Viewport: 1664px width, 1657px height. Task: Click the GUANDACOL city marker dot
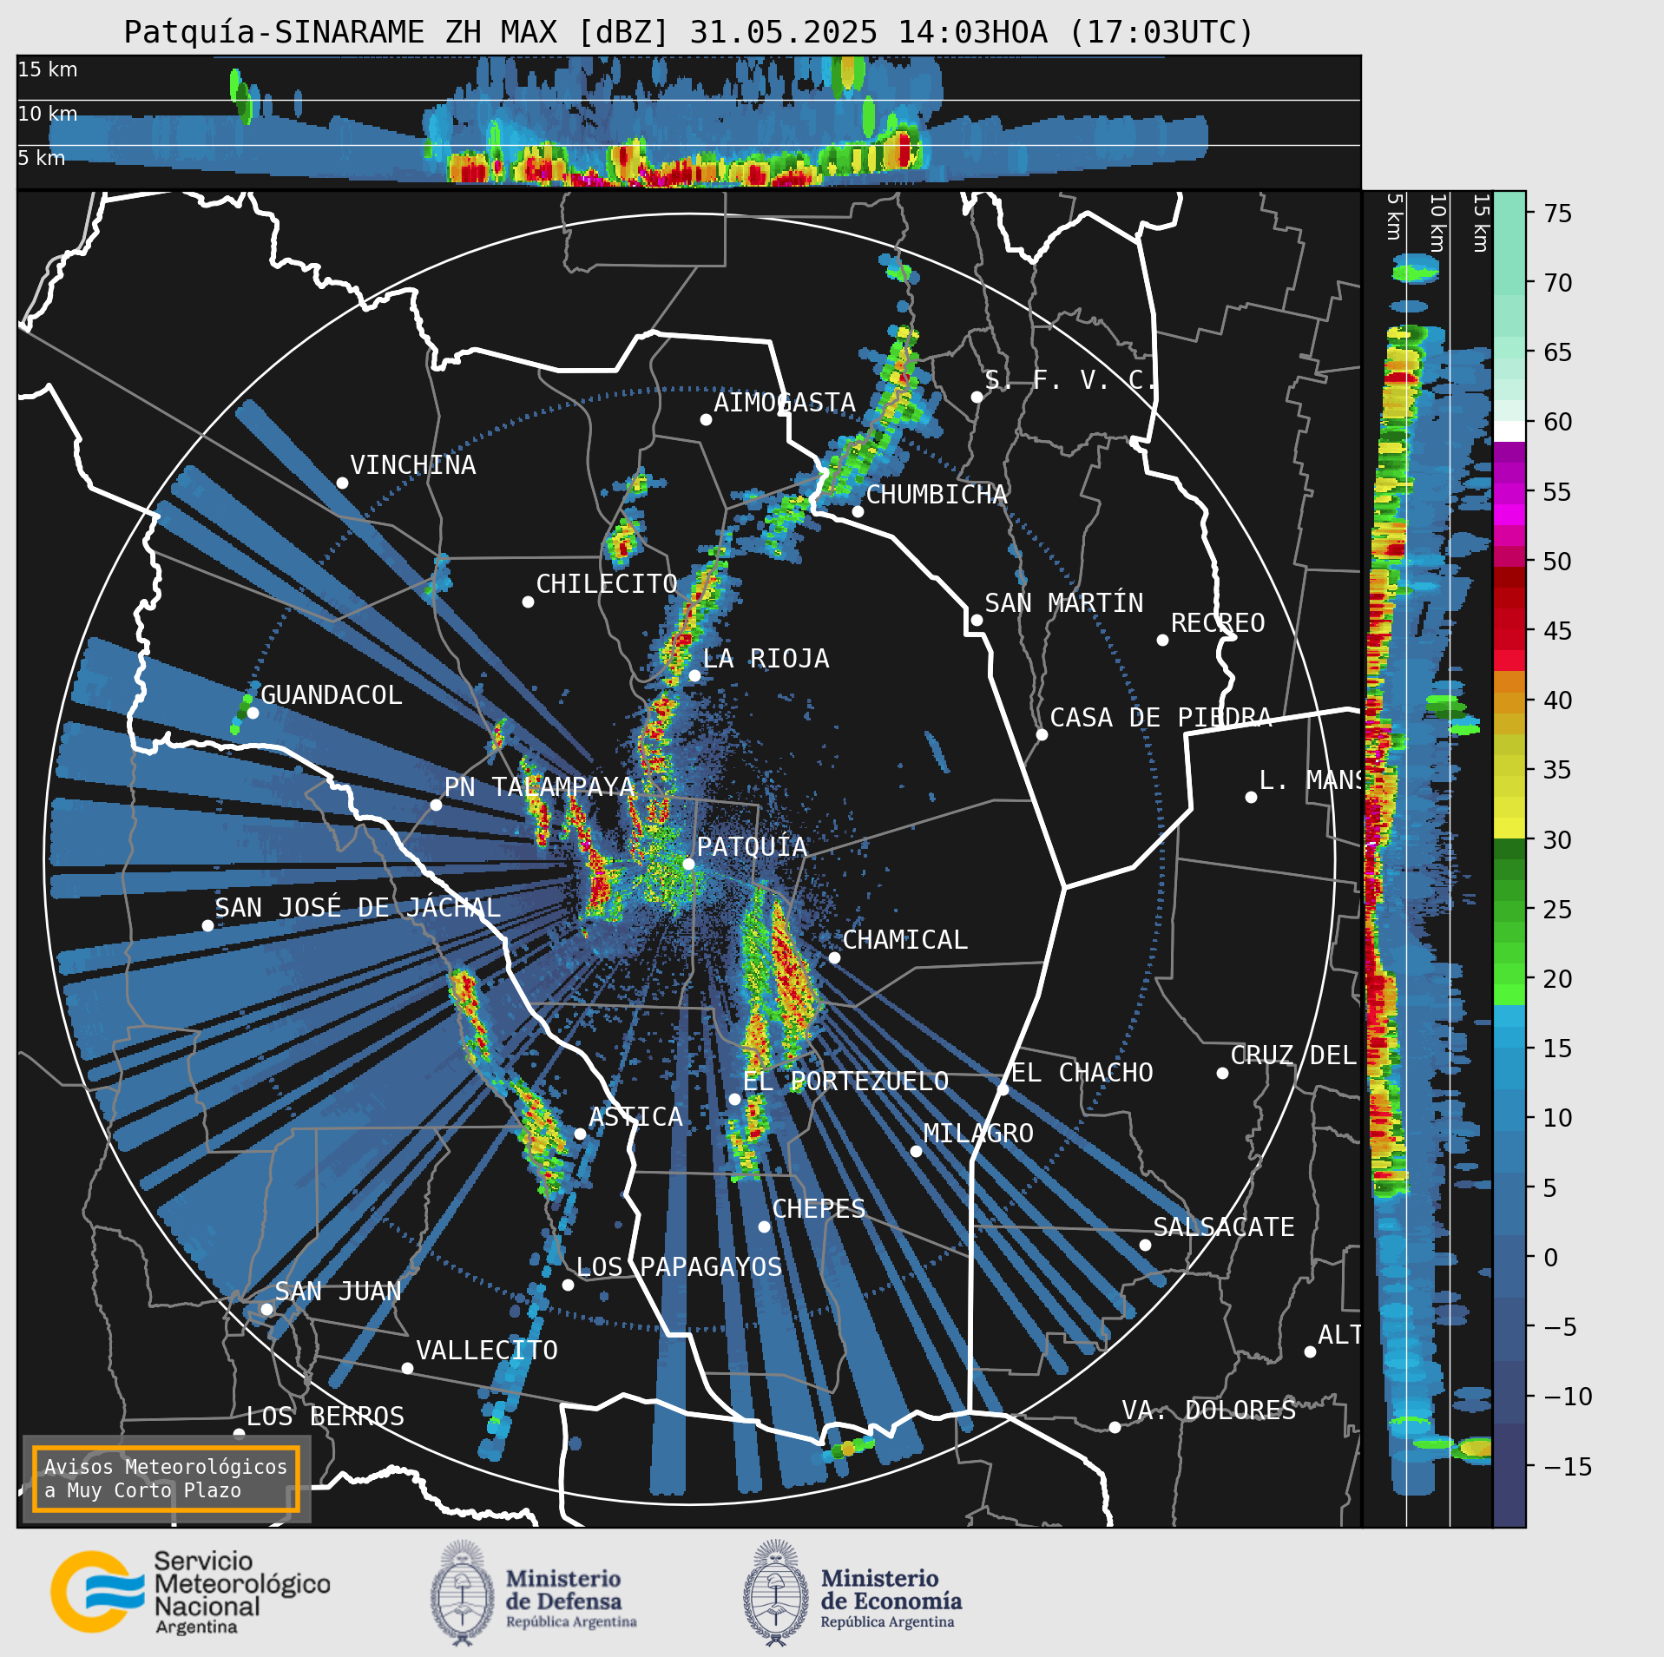click(x=253, y=713)
